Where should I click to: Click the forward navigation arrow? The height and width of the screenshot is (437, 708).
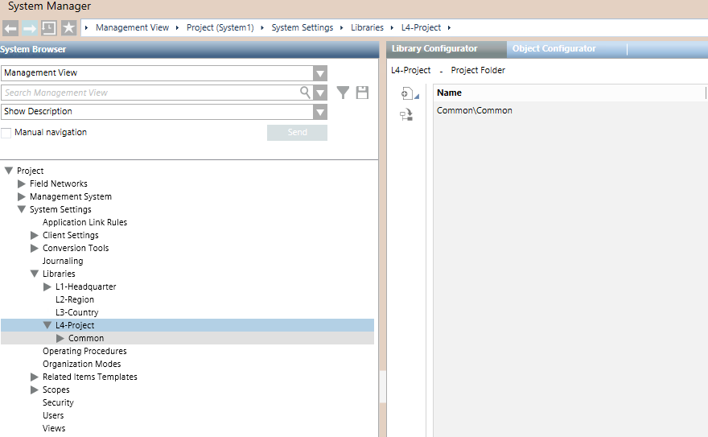point(30,28)
